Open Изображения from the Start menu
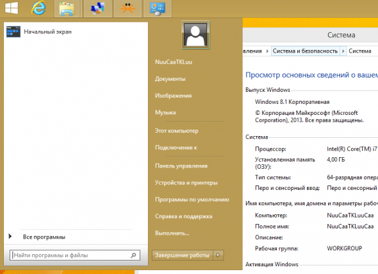This screenshot has height=274, width=378. 174,96
